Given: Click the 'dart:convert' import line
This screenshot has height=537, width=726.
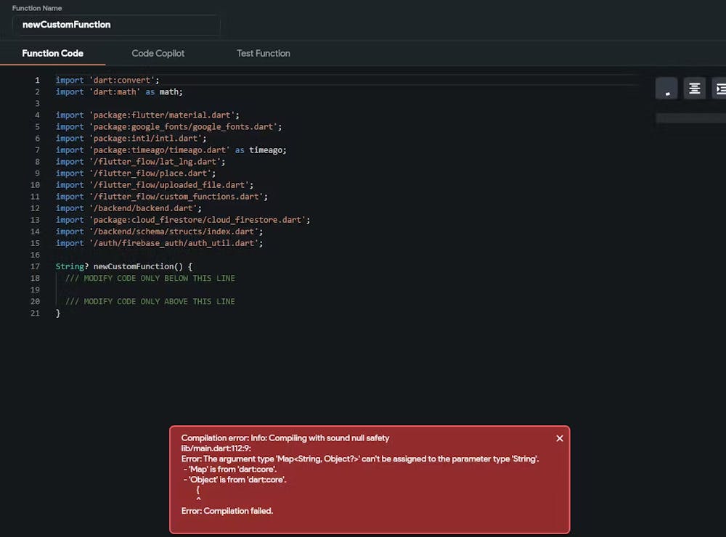Looking at the screenshot, I should (107, 80).
